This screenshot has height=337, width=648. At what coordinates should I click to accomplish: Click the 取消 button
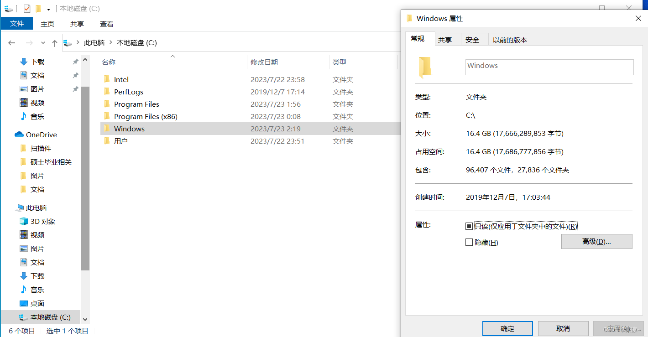point(563,328)
